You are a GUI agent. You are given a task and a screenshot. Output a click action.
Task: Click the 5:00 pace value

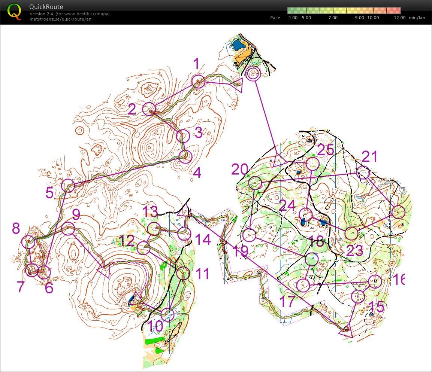pos(306,18)
